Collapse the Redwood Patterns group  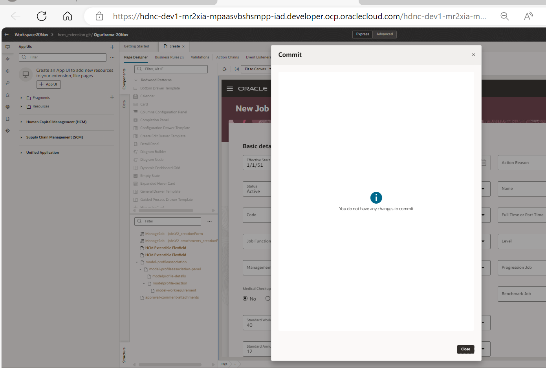point(136,80)
